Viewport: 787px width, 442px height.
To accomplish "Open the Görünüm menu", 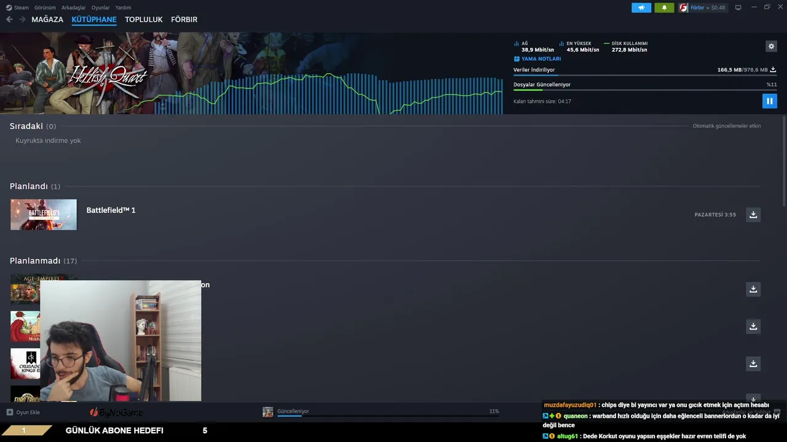I will click(45, 7).
